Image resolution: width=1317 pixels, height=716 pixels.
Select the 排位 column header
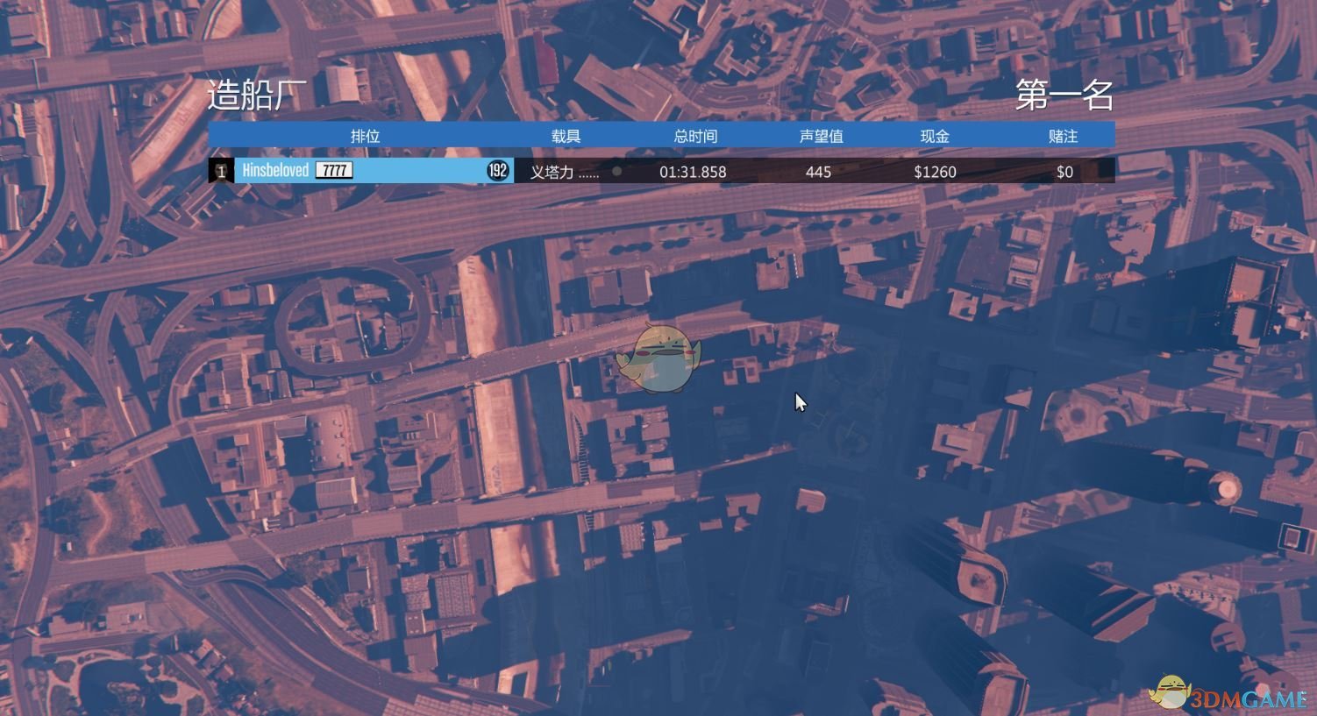[365, 136]
